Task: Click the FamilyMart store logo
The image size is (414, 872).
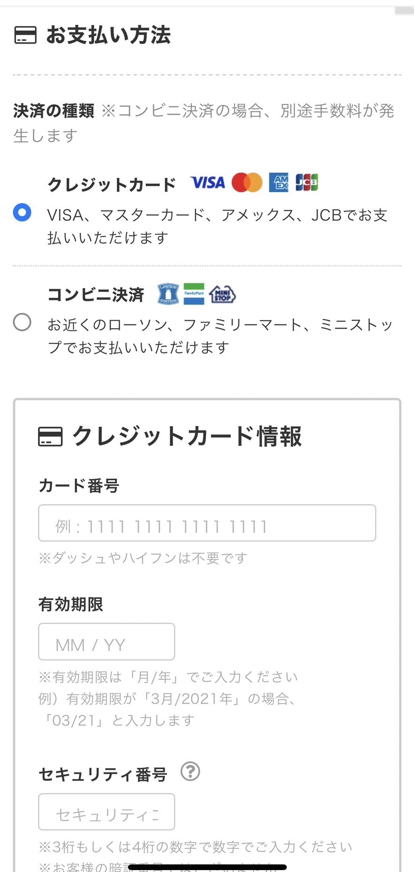Action: [x=194, y=294]
